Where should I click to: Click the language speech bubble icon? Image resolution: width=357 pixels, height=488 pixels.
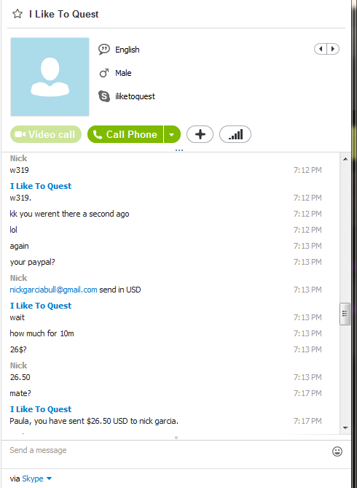pos(104,50)
